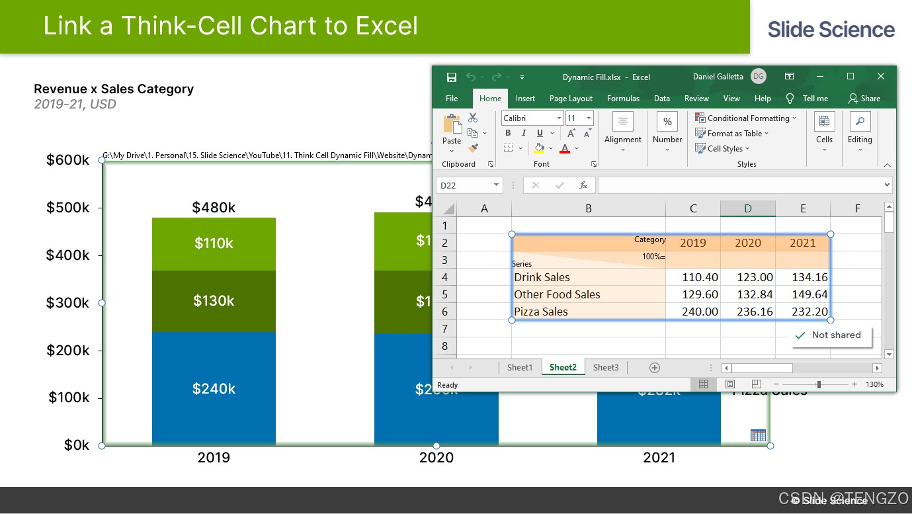Viewport: 912px width, 514px height.
Task: Open Format as Table gallery
Action: [x=732, y=133]
